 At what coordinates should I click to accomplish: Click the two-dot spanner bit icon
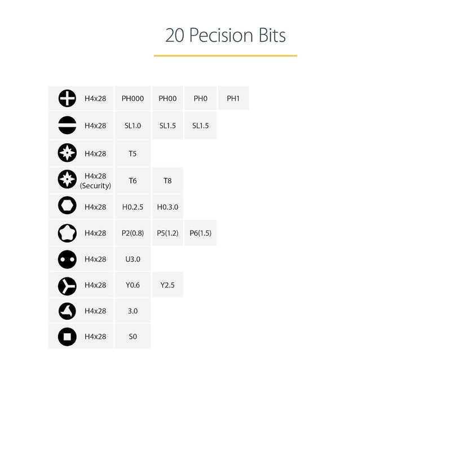tap(67, 259)
